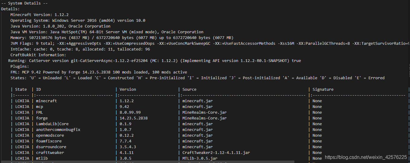The height and width of the screenshot is (163, 410).
Task: Click the CatServer version line
Action: click(154, 60)
